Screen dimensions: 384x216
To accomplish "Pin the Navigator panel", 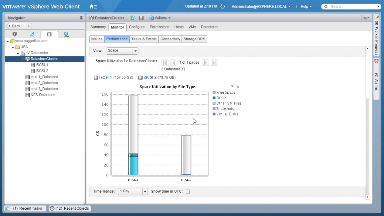I will tap(81, 18).
